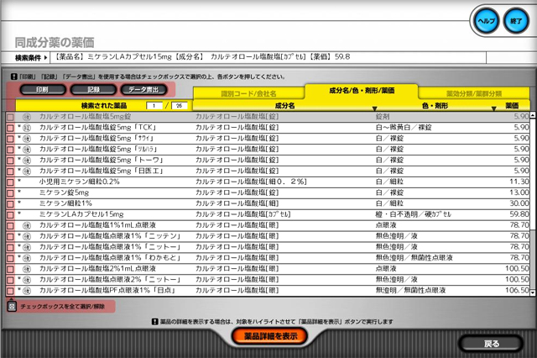This screenshot has height=358, width=537.
Task: Click color cell 橙・白不透明/硬カプセル
Action: point(414,214)
